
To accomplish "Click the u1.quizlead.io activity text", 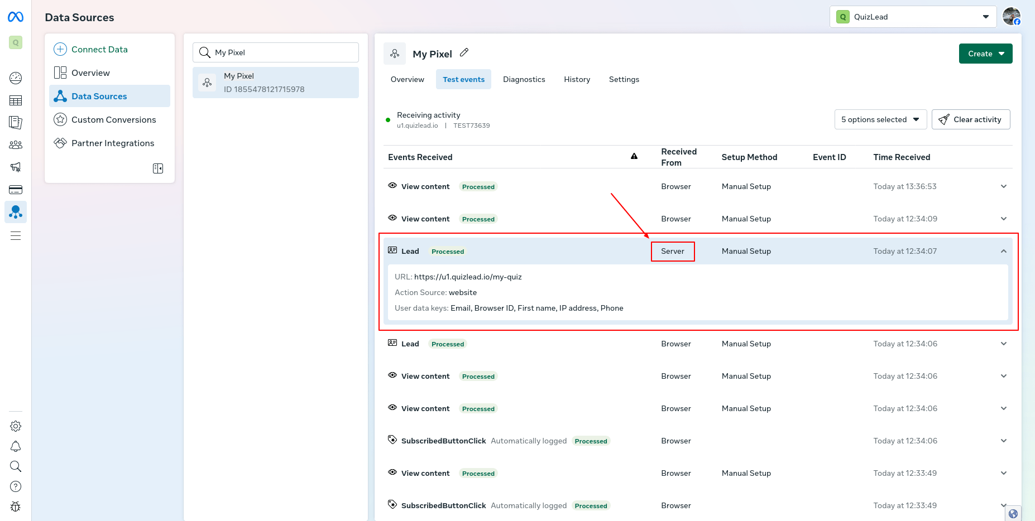I will 418,126.
